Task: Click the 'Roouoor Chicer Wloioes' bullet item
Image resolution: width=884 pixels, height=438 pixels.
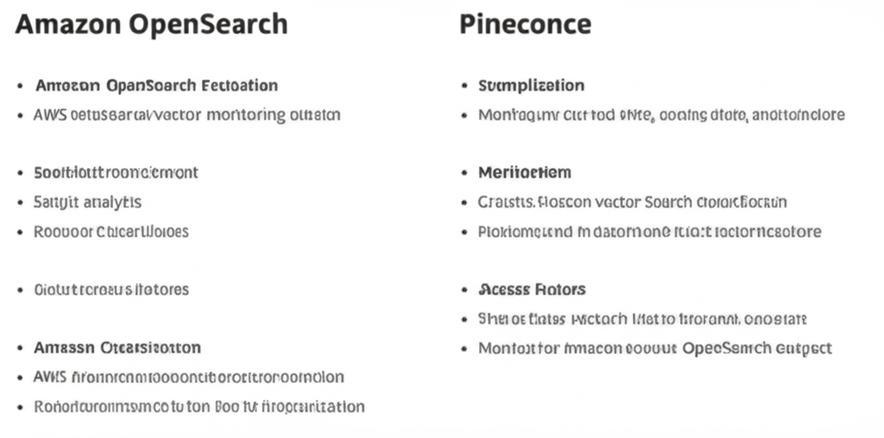Action: pyautogui.click(x=110, y=232)
